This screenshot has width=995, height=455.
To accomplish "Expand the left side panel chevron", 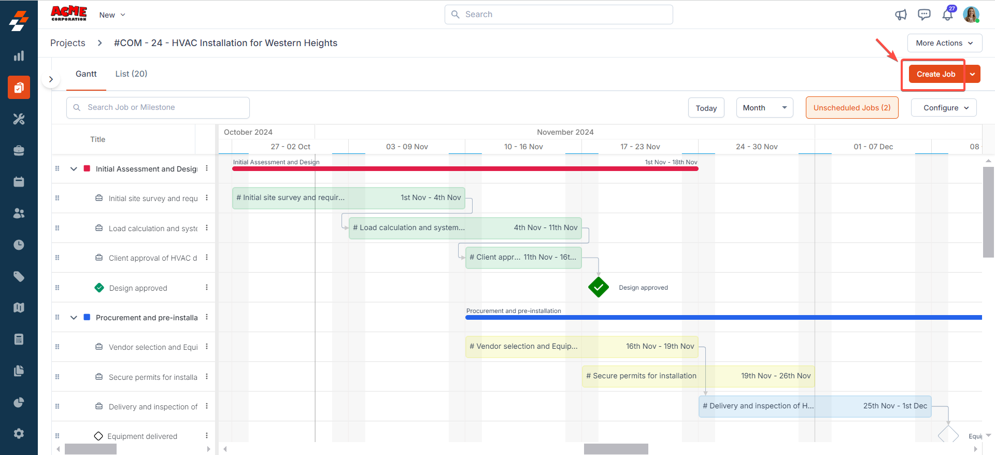I will point(51,79).
